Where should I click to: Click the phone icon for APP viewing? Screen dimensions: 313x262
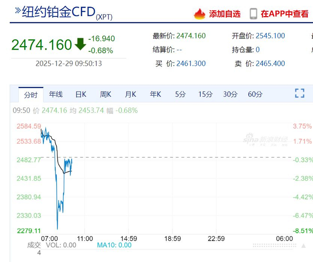click(x=254, y=14)
